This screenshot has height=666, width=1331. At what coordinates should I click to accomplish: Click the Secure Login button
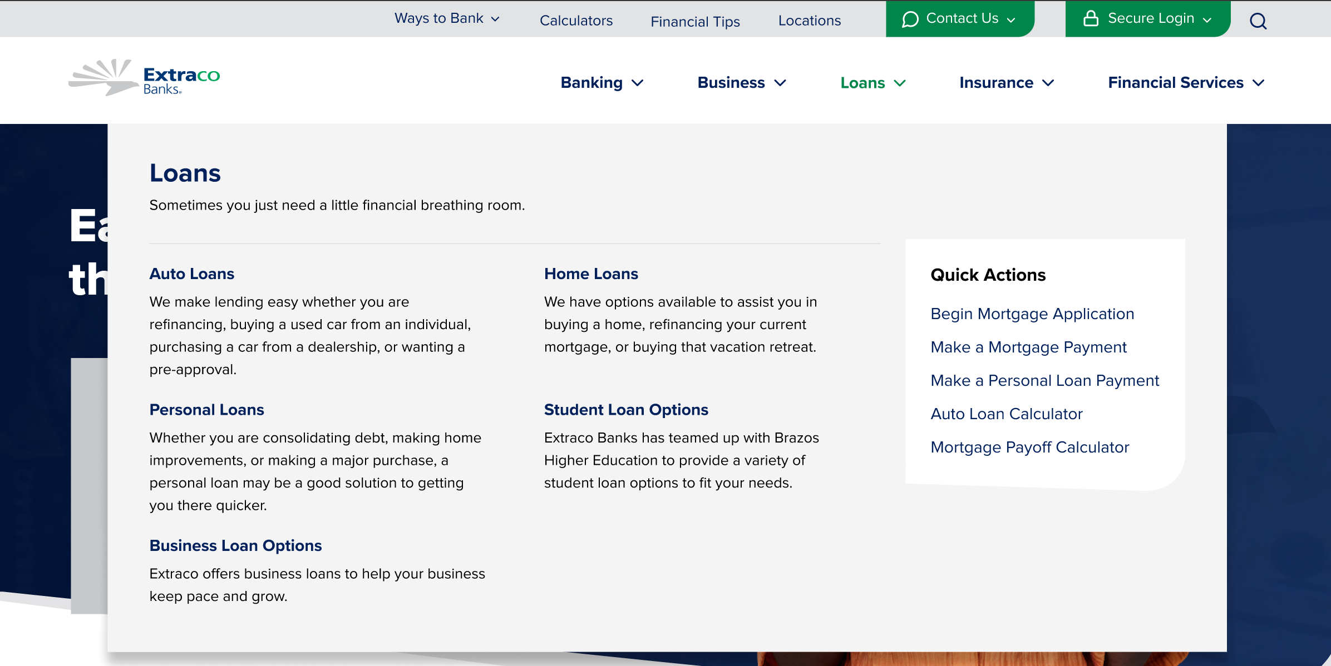click(x=1148, y=19)
